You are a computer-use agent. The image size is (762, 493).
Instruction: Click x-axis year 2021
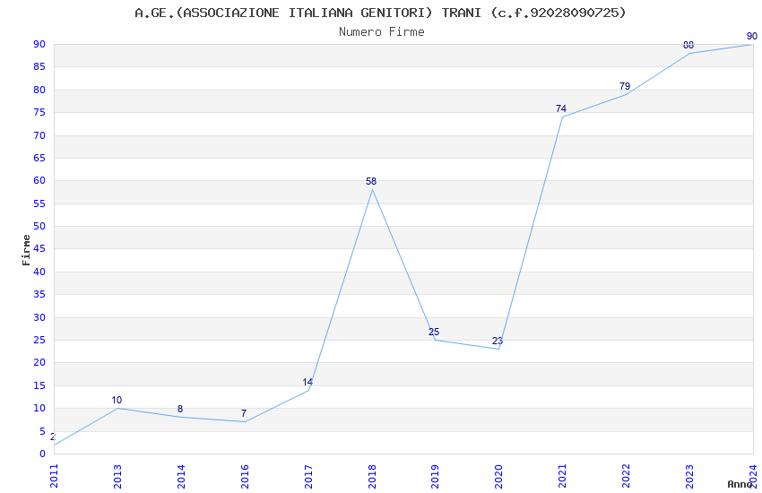562,476
